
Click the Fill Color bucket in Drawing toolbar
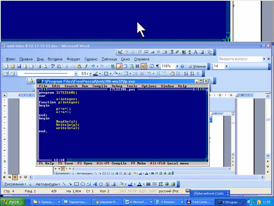click(x=121, y=184)
